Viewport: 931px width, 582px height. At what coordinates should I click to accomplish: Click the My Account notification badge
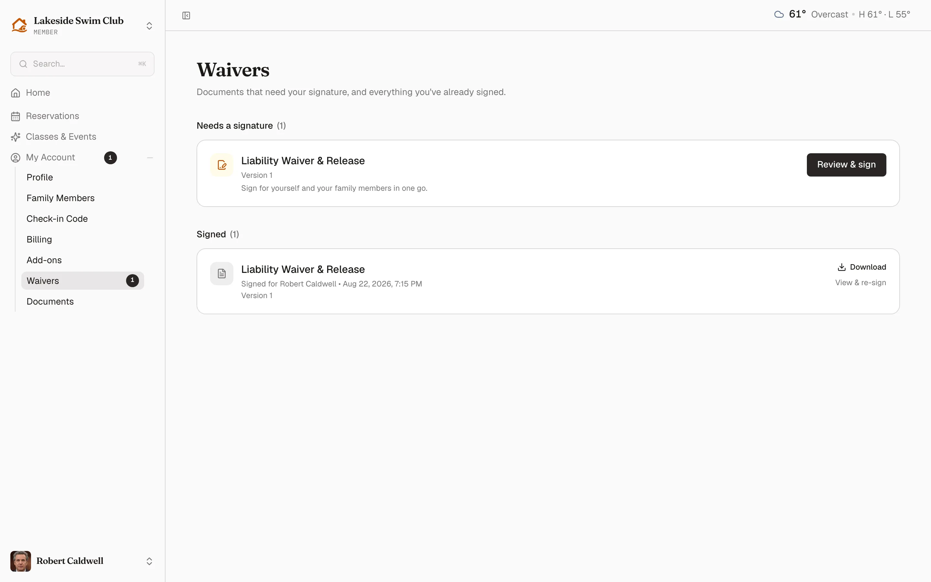[x=111, y=157]
